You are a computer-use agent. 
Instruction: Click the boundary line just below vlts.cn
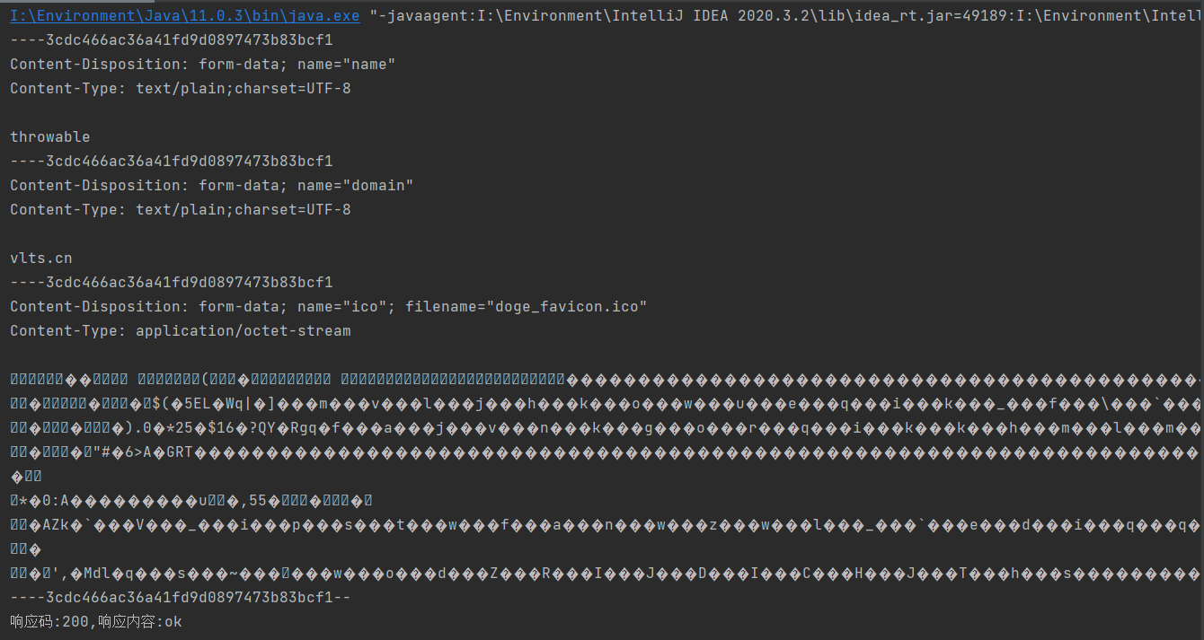click(172, 283)
